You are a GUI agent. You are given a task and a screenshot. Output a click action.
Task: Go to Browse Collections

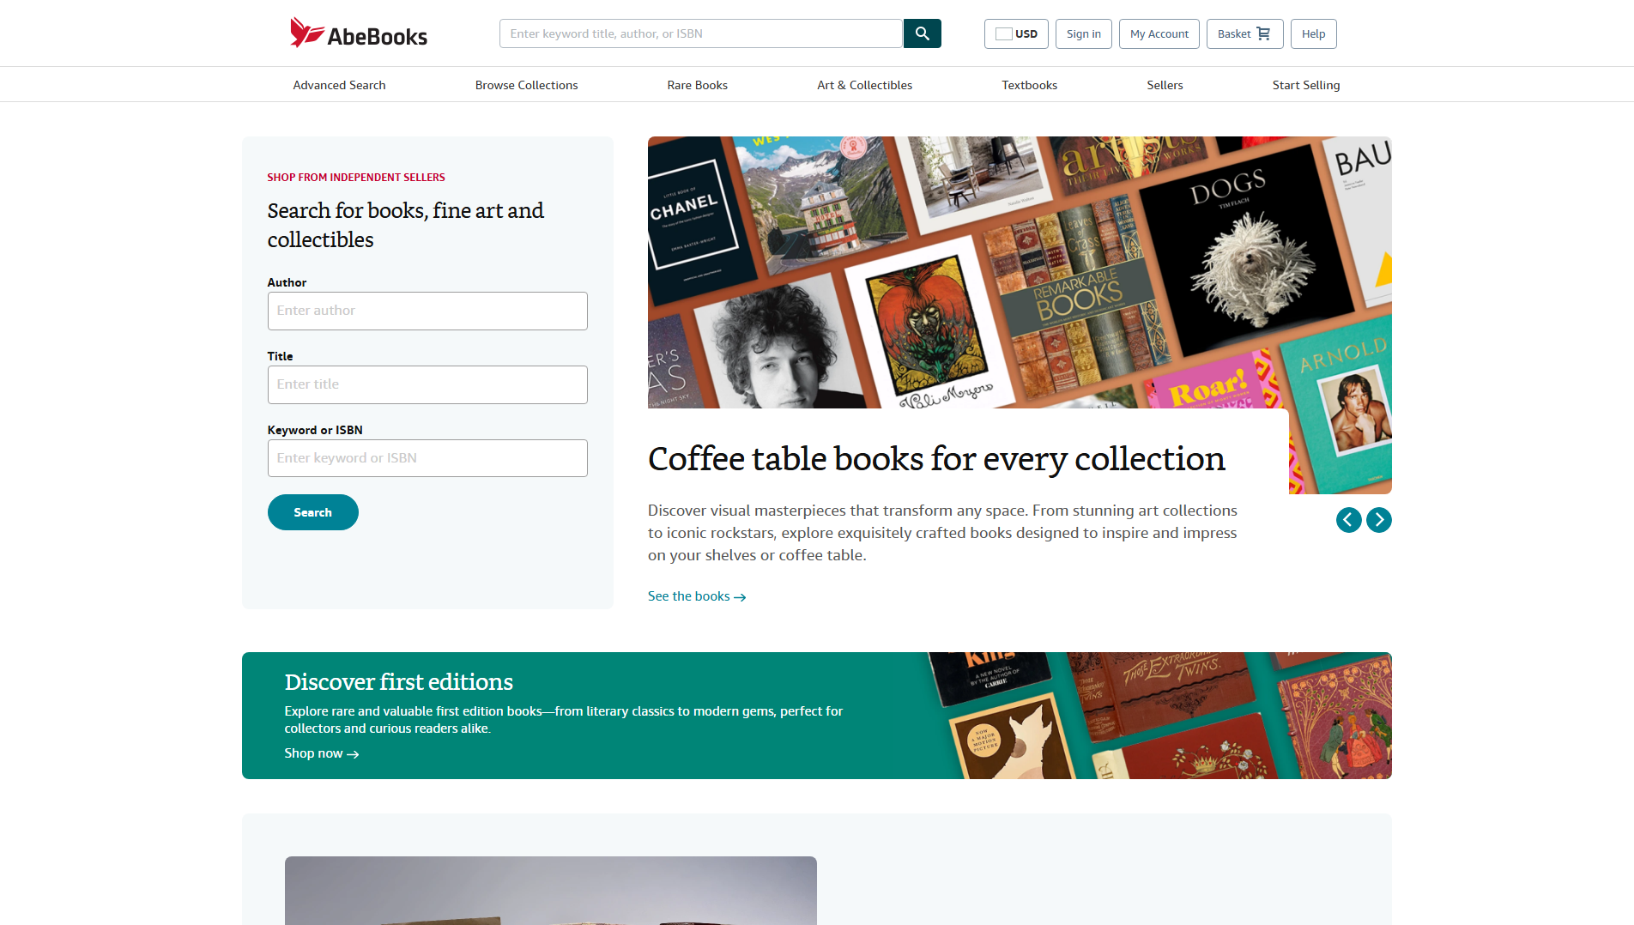click(527, 85)
